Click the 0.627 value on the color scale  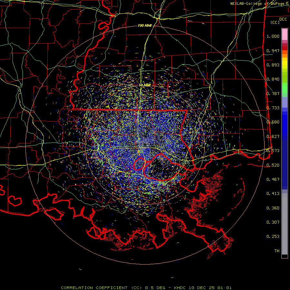(x=273, y=137)
